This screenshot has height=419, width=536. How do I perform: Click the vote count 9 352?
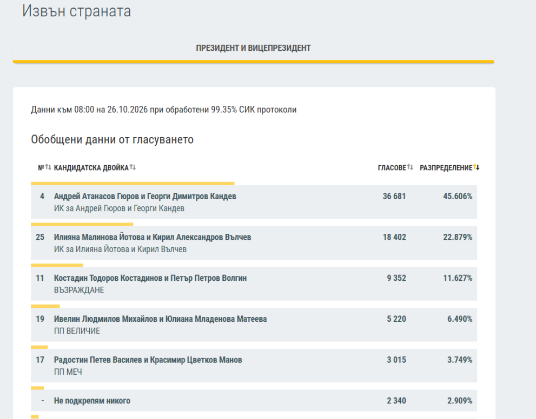pyautogui.click(x=396, y=278)
